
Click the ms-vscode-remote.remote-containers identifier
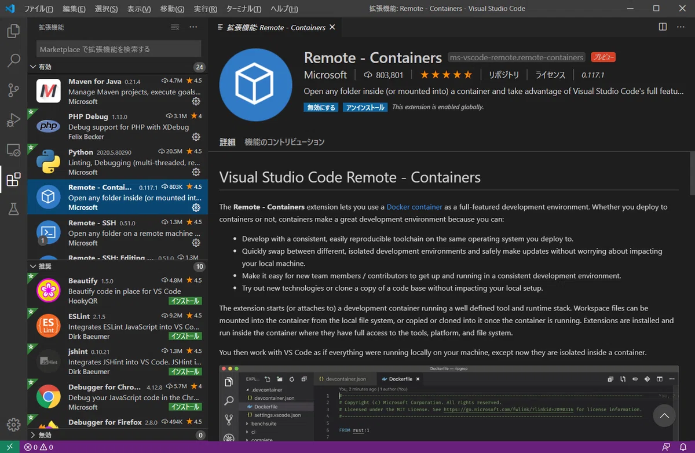click(517, 57)
